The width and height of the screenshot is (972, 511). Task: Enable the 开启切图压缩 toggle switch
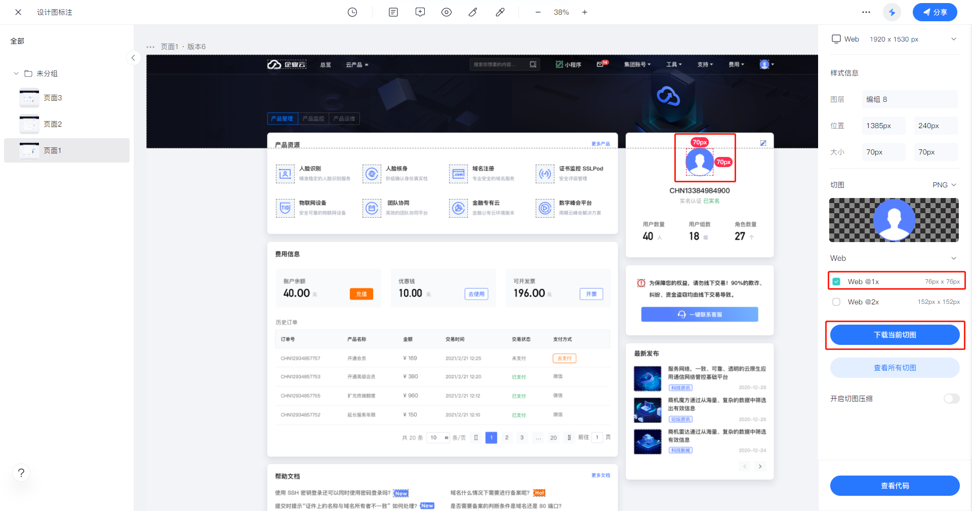click(952, 399)
